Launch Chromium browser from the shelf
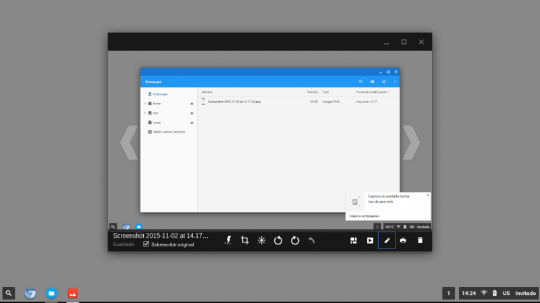Image resolution: width=540 pixels, height=303 pixels. tap(30, 293)
